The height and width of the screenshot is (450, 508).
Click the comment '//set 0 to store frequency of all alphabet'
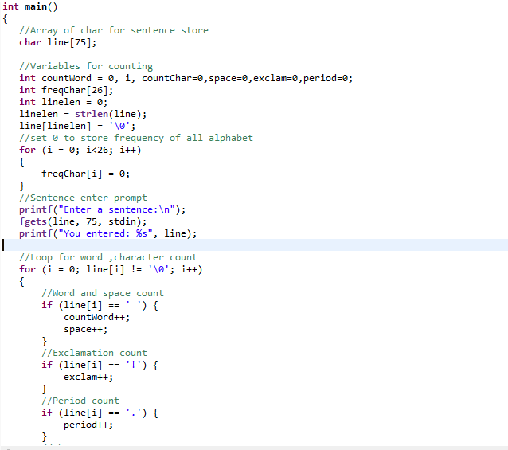pos(136,138)
